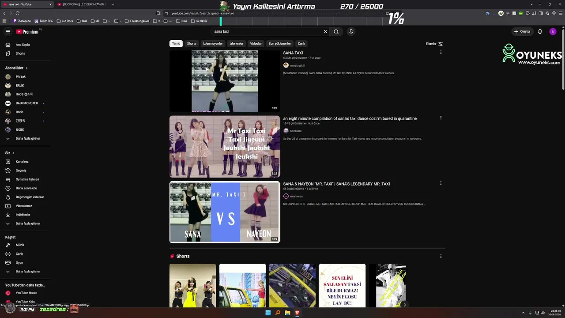This screenshot has width=565, height=318.
Task: Clear the search box with the X
Action: coord(325,31)
